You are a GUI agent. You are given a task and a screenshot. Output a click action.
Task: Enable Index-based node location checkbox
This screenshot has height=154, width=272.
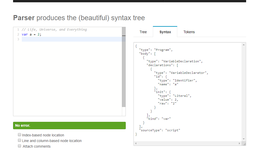click(19, 135)
